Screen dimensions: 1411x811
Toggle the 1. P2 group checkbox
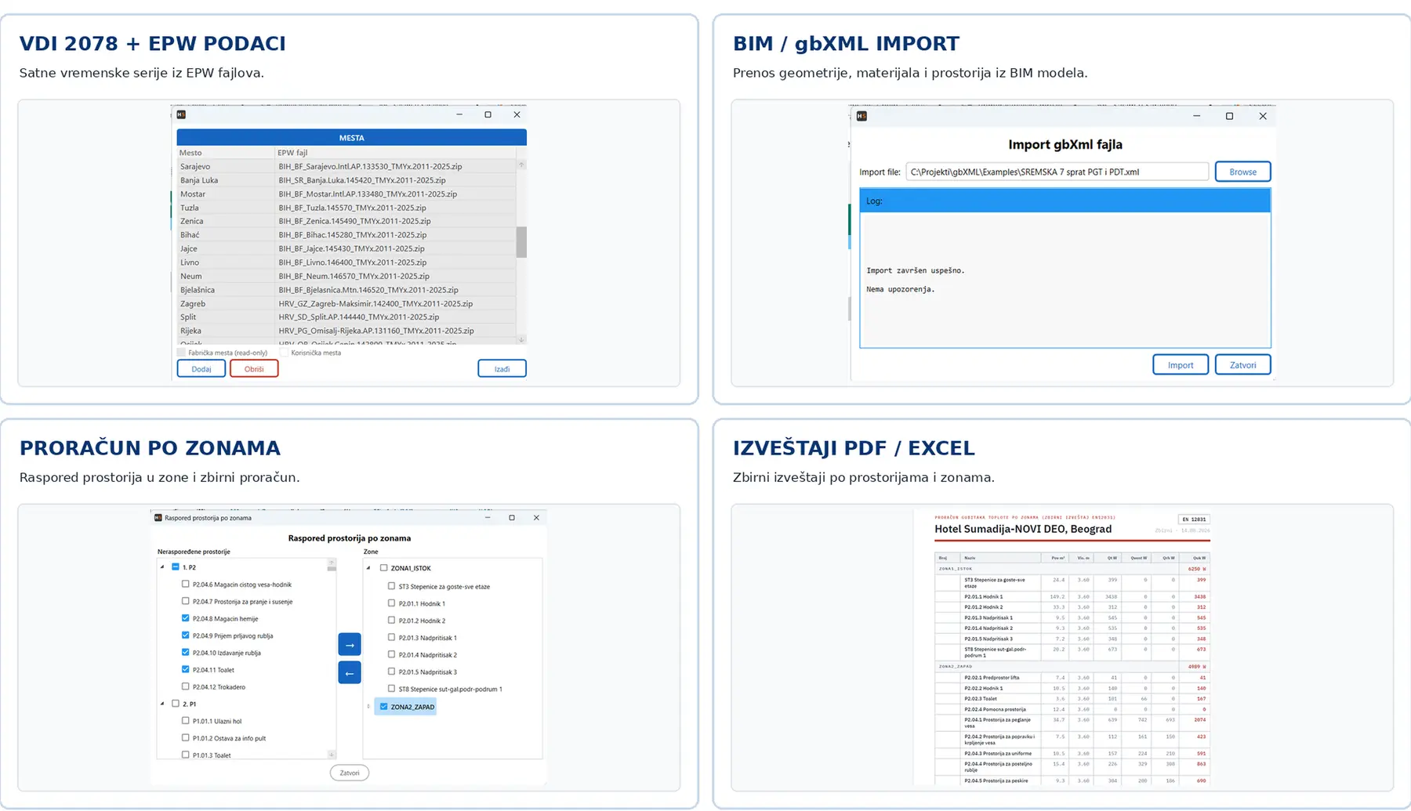tap(176, 567)
